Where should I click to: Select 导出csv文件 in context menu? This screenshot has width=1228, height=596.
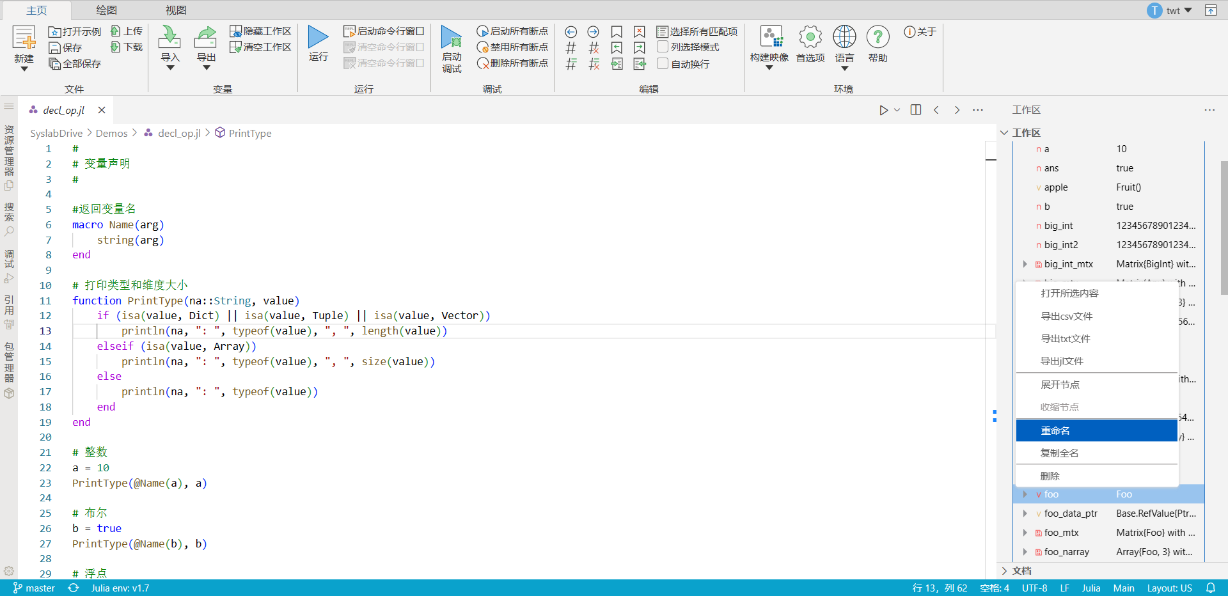point(1096,316)
